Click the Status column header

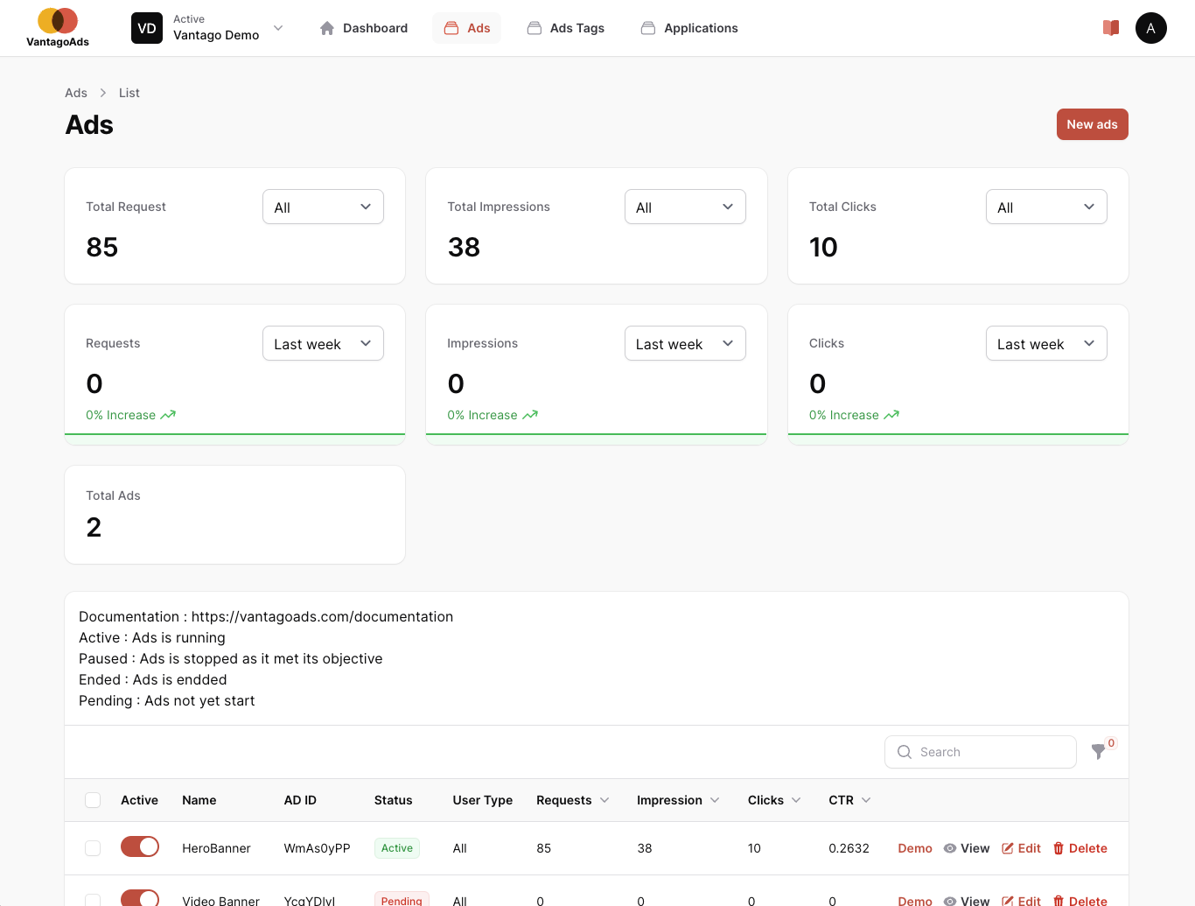point(394,800)
